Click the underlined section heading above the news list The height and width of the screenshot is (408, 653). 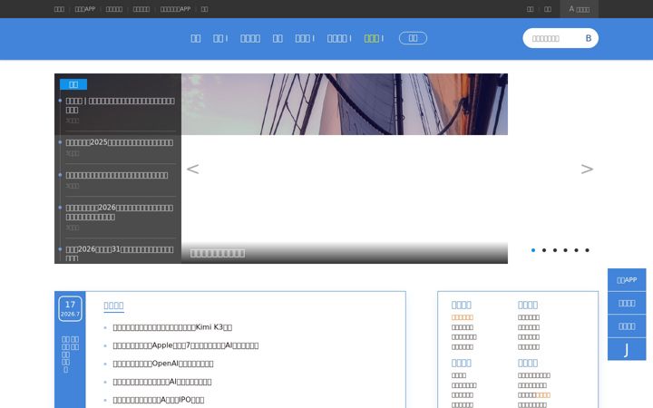pos(113,306)
